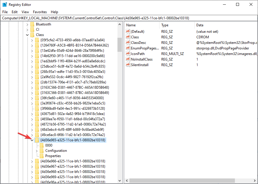
Task: Click folder icon of {2a9fe532-0cdc-44f9-9827-76192f2ca2fb}
Action: coord(37,77)
